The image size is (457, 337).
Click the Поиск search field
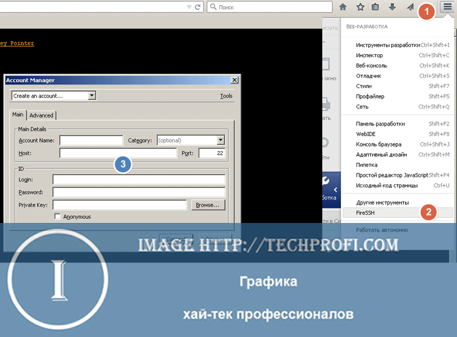point(270,7)
